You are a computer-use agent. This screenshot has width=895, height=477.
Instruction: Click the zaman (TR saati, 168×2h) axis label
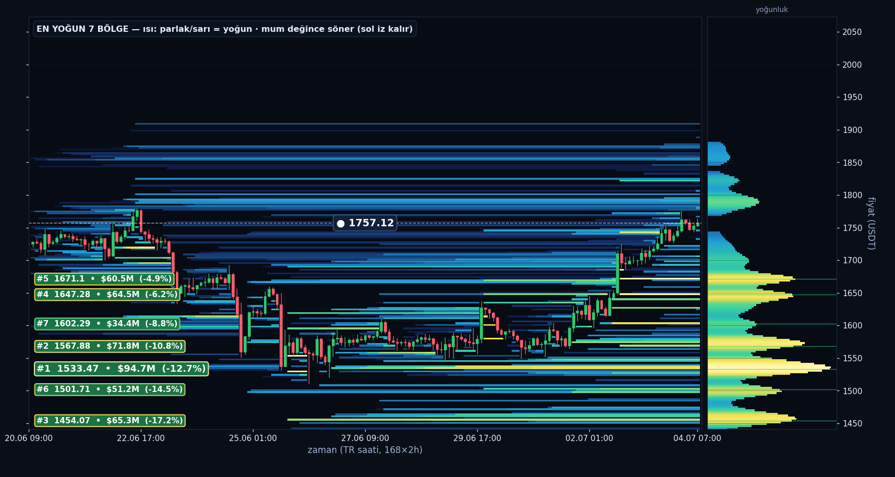click(365, 450)
